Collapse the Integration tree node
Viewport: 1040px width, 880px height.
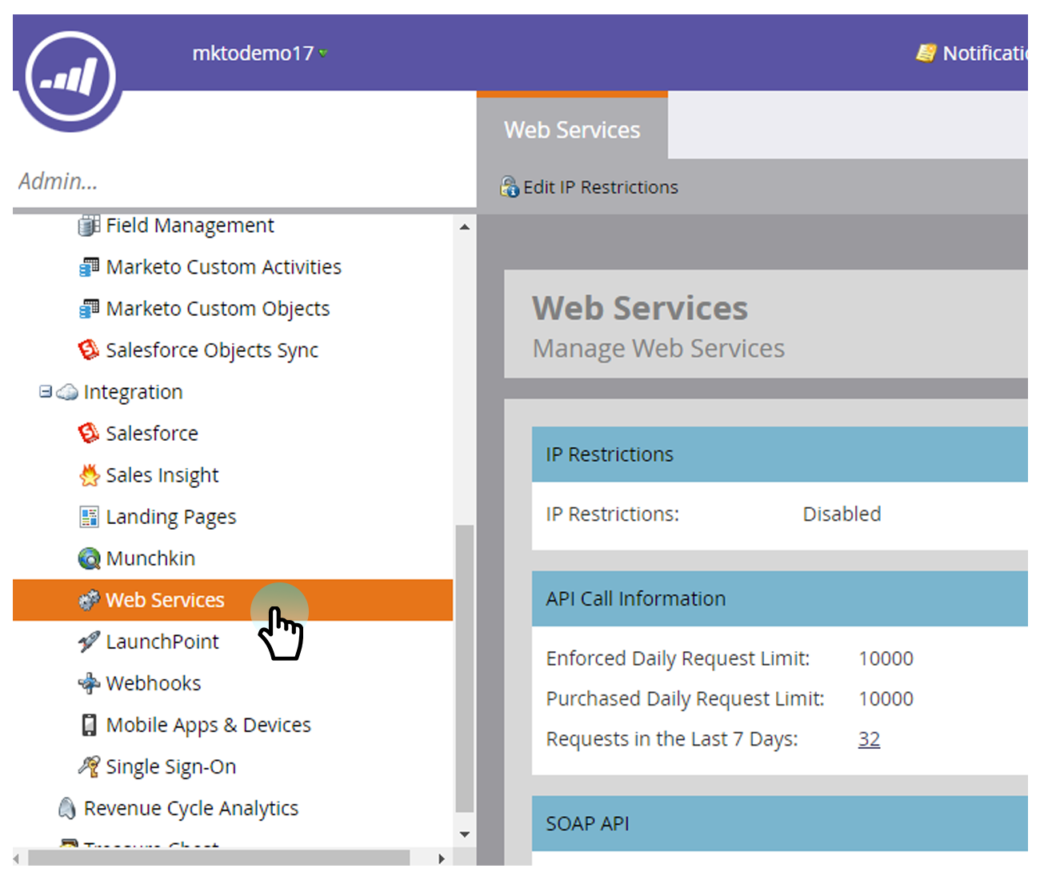point(46,392)
